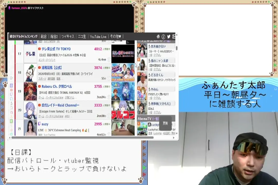278x185 pixels.
Task: Open three-dot menu on テレ東公式 row
Action: [x=109, y=60]
